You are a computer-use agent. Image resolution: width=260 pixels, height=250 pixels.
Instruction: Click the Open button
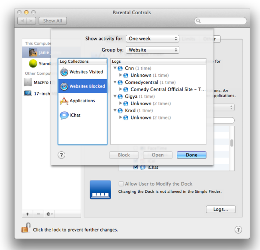158,155
